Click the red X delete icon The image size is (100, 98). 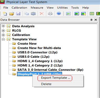[42, 14]
